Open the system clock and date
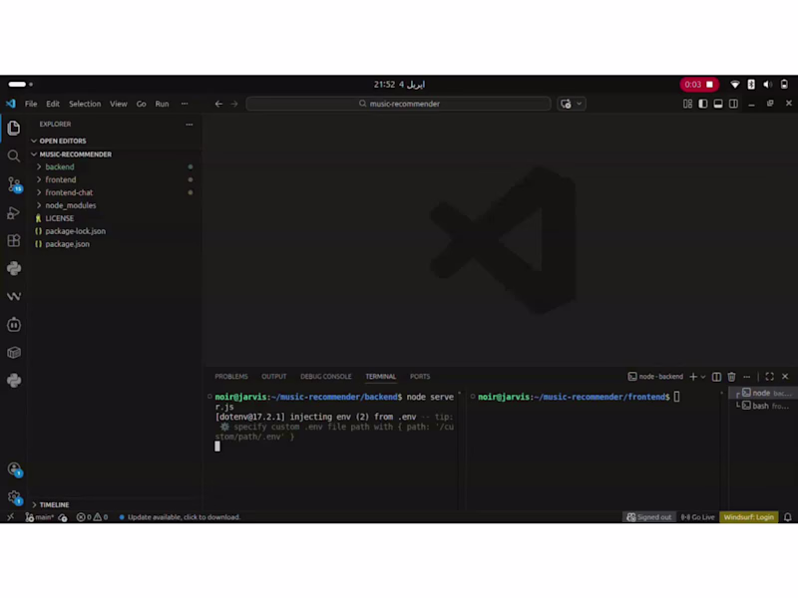 click(399, 85)
